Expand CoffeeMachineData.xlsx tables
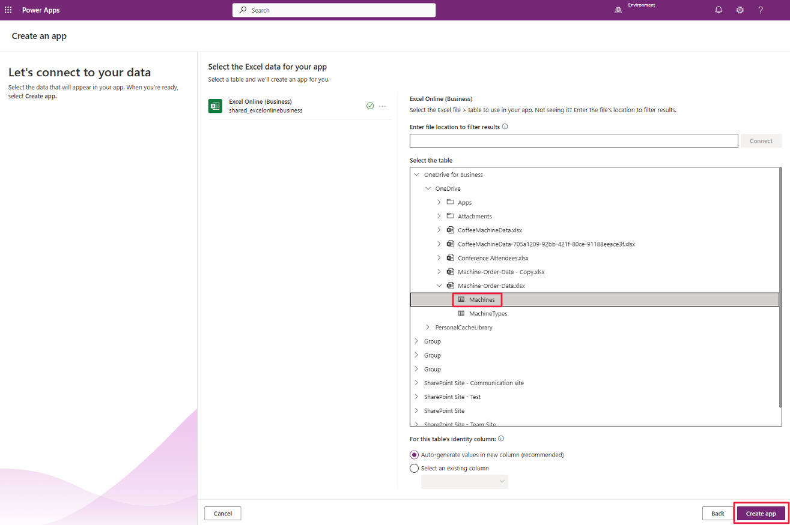Viewport: 790px width, 525px height. pos(439,230)
